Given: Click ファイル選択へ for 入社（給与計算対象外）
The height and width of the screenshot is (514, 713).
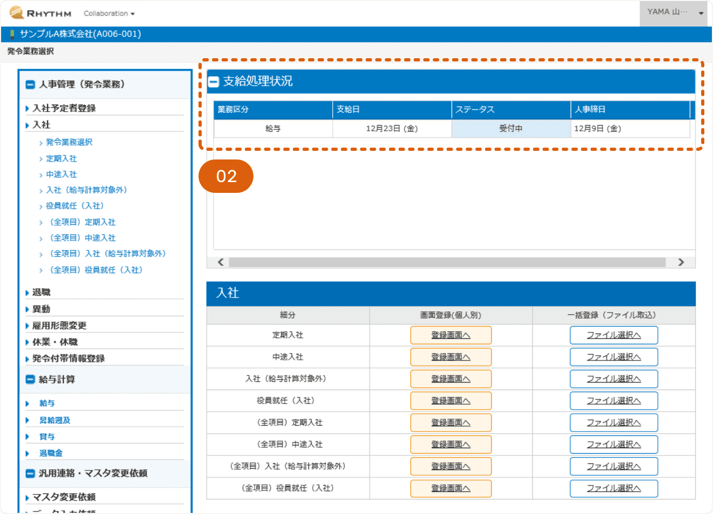Looking at the screenshot, I should 614,379.
